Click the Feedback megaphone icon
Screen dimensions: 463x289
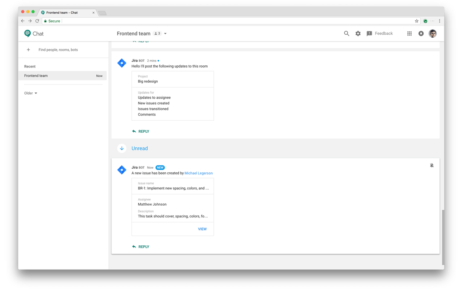point(369,33)
